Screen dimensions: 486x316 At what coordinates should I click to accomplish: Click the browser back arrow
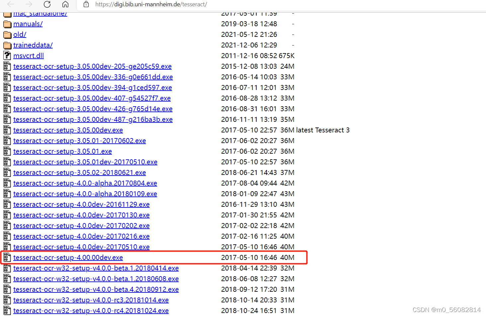pos(11,4)
